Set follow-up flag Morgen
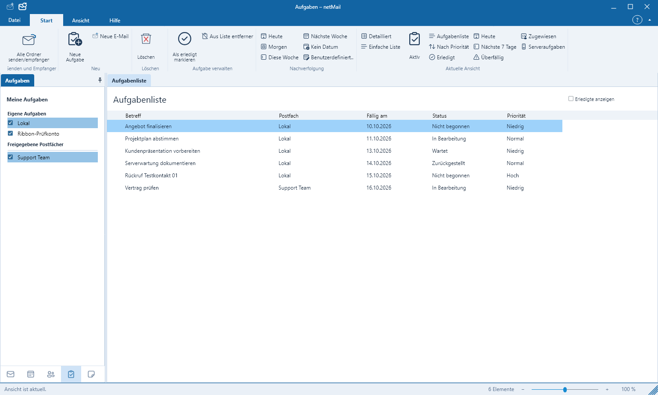 point(274,47)
